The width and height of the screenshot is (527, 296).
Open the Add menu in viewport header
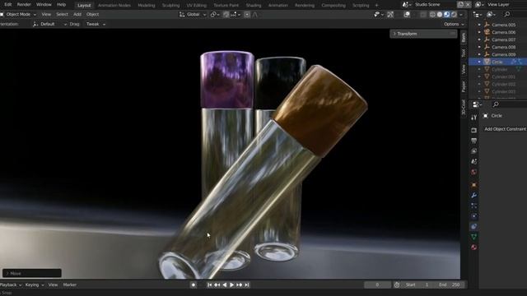pyautogui.click(x=77, y=15)
